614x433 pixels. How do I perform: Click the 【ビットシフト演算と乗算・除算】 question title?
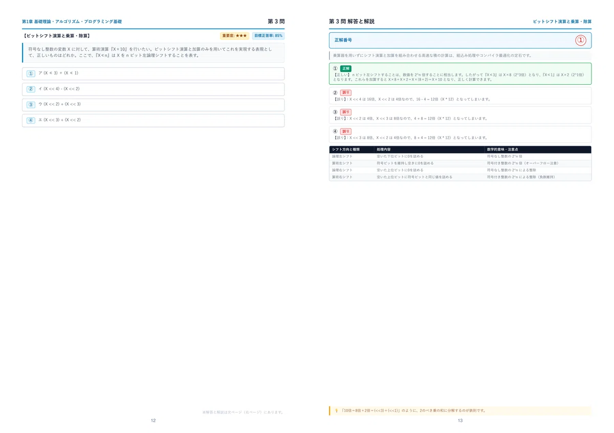(57, 36)
